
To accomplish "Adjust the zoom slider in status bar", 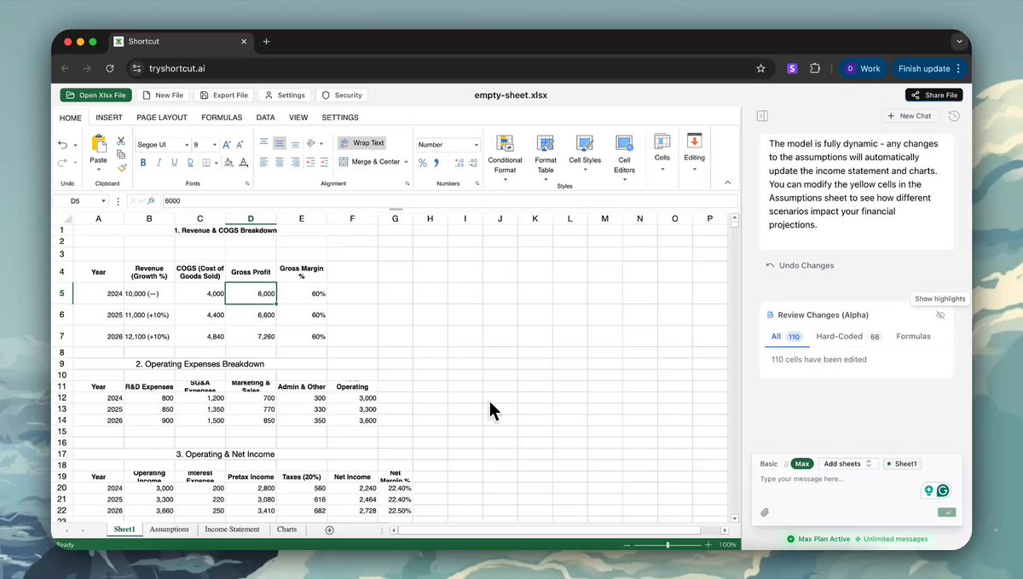I will click(x=668, y=544).
